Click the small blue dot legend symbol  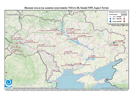(110, 17)
